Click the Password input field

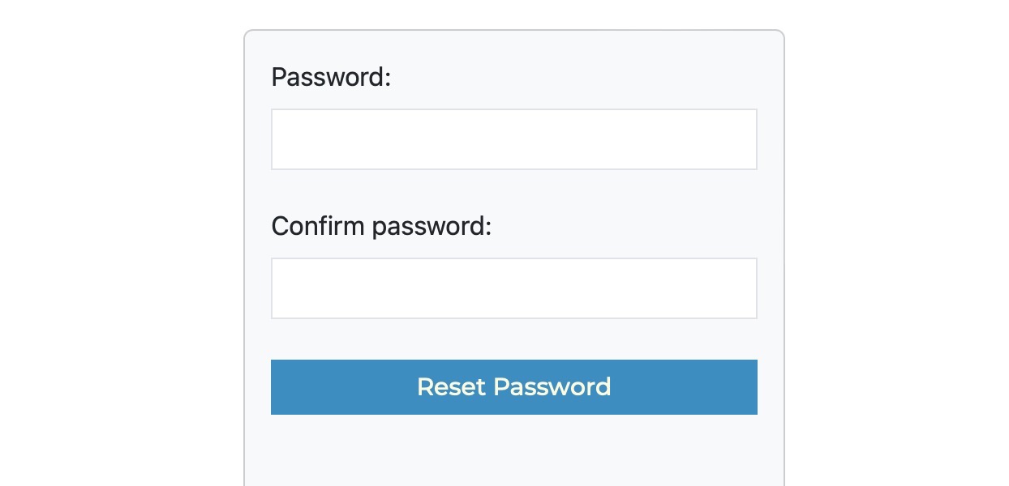coord(513,139)
